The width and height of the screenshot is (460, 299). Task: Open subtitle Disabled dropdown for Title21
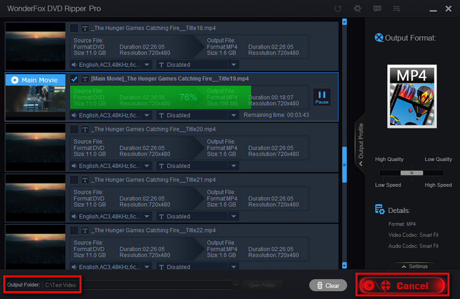pos(233,216)
